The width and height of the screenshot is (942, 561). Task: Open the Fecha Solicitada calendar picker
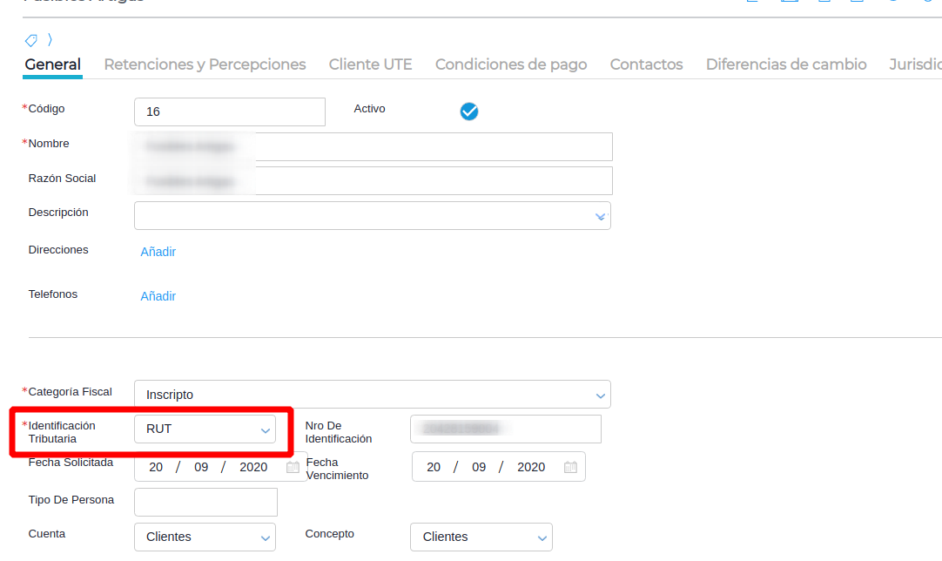293,467
